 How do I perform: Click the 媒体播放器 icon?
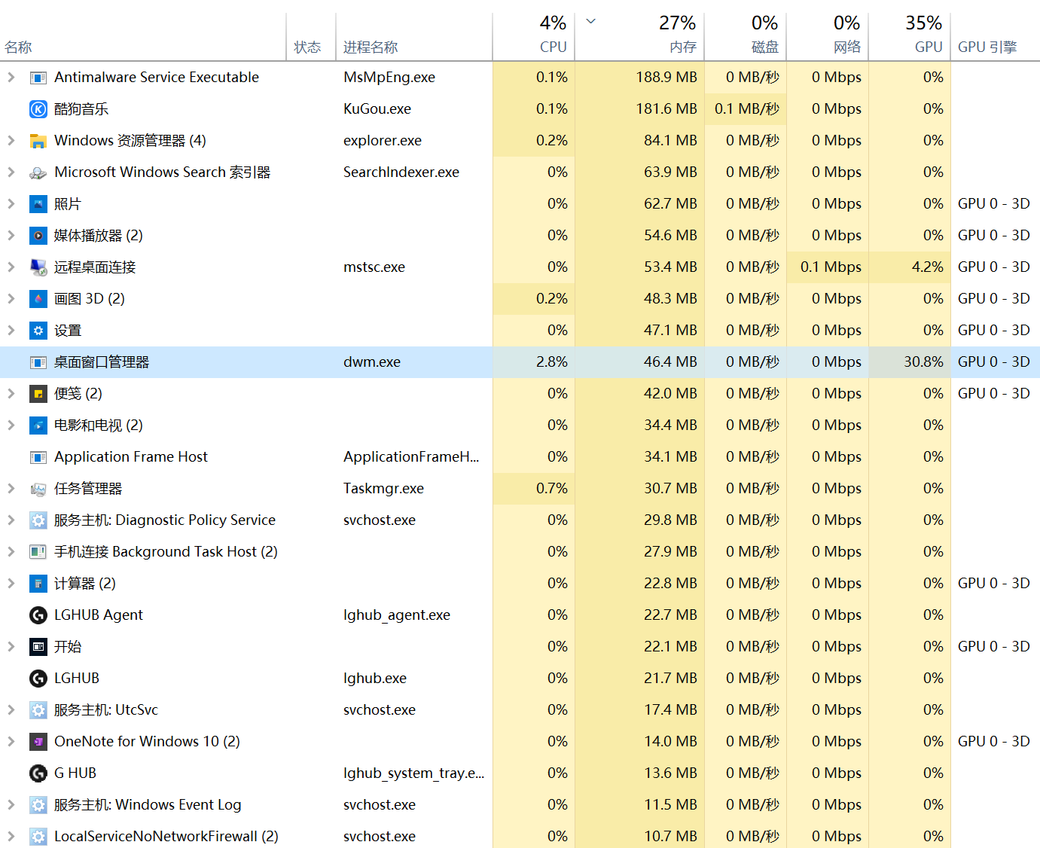[38, 236]
